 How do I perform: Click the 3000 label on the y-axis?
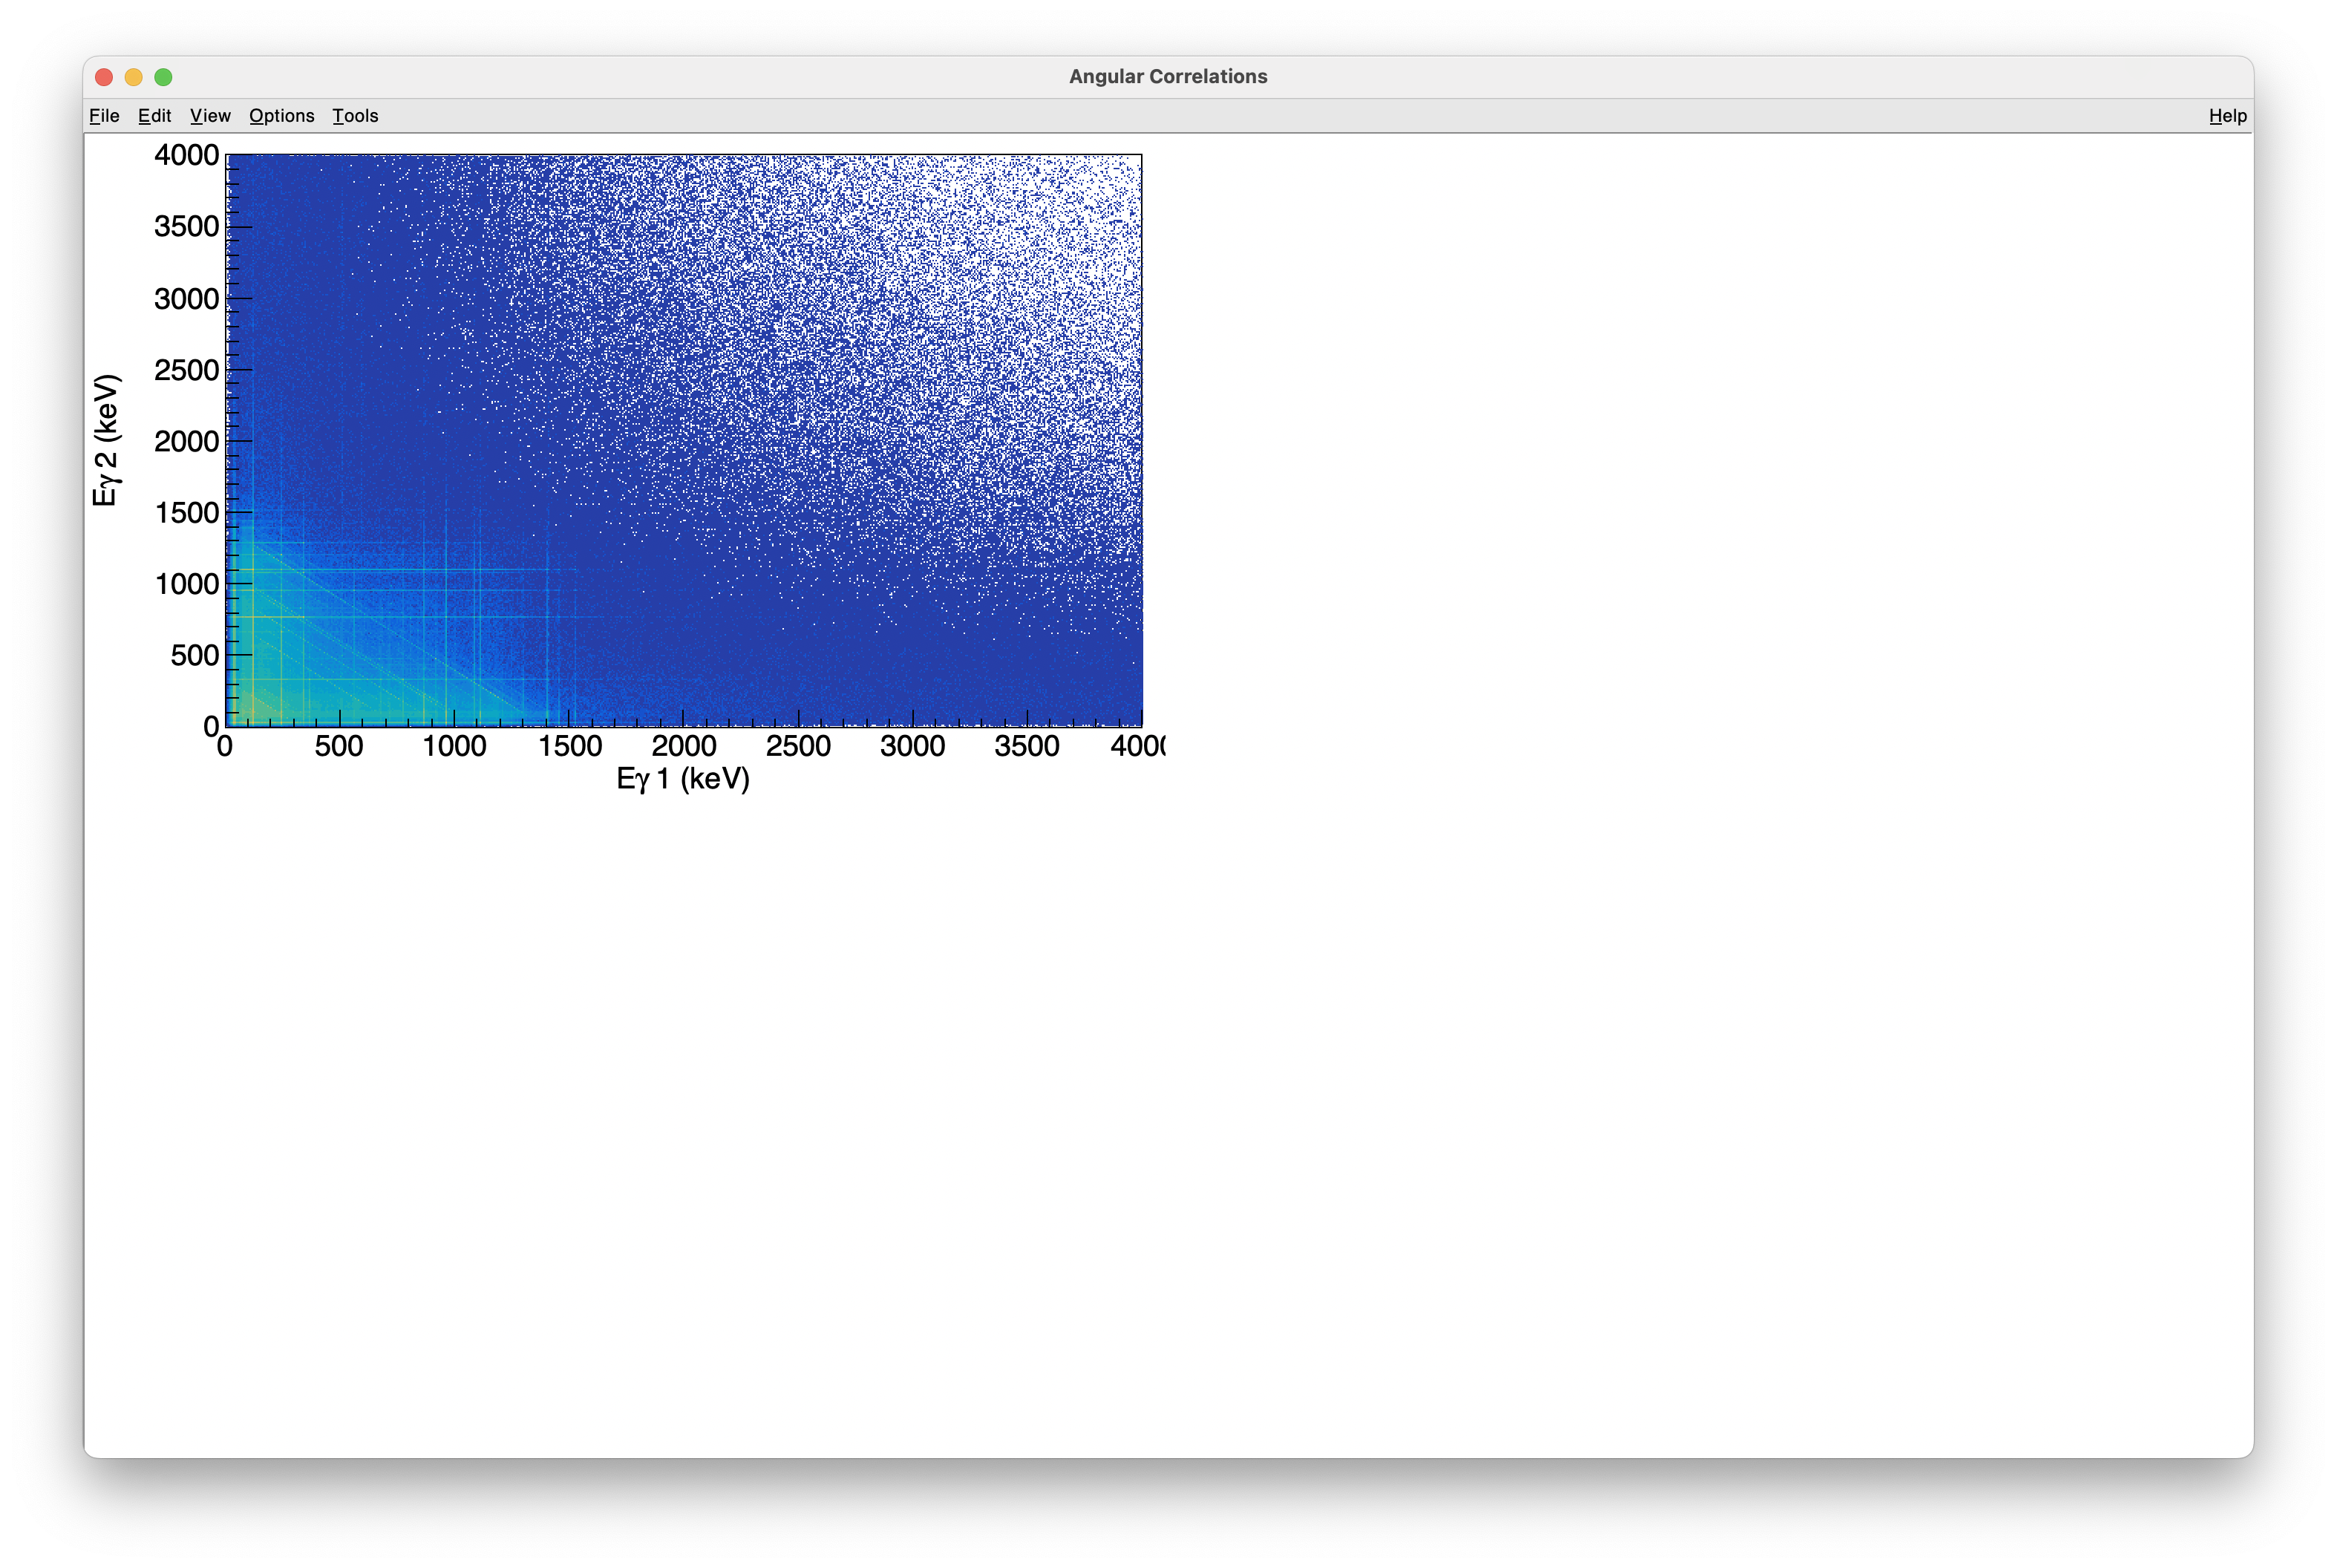click(186, 299)
